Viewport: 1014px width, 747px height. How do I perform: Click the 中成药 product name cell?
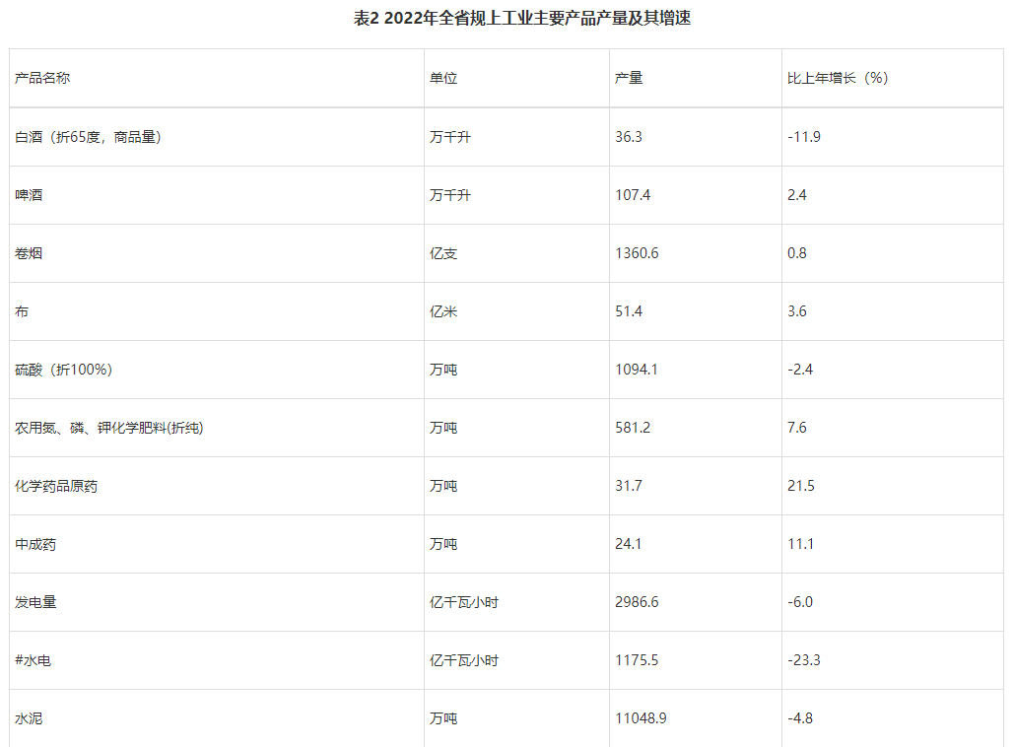pos(35,545)
